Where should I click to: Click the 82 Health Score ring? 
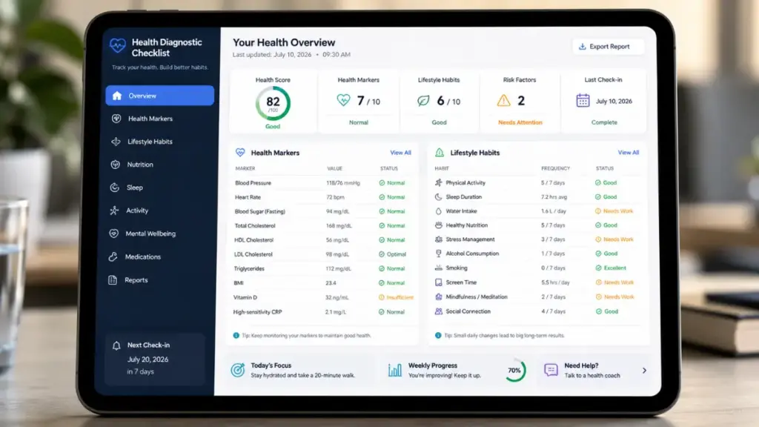click(273, 103)
